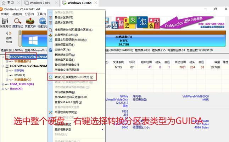Screen dimensions: 229x142
Task: Expand 本地磁盘(C:) tree node
Action: pos(7,80)
